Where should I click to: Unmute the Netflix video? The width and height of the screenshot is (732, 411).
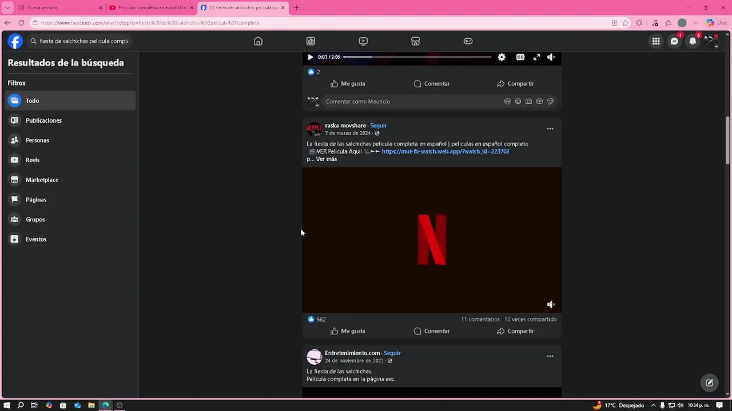[x=551, y=305]
